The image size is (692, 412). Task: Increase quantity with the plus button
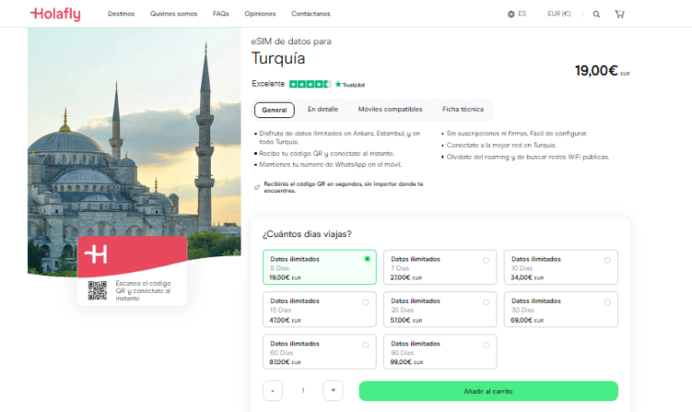[333, 390]
